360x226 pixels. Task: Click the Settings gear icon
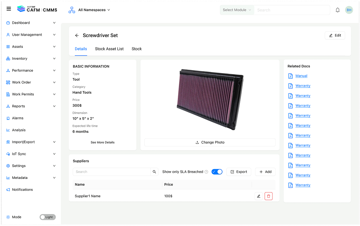tap(8, 166)
